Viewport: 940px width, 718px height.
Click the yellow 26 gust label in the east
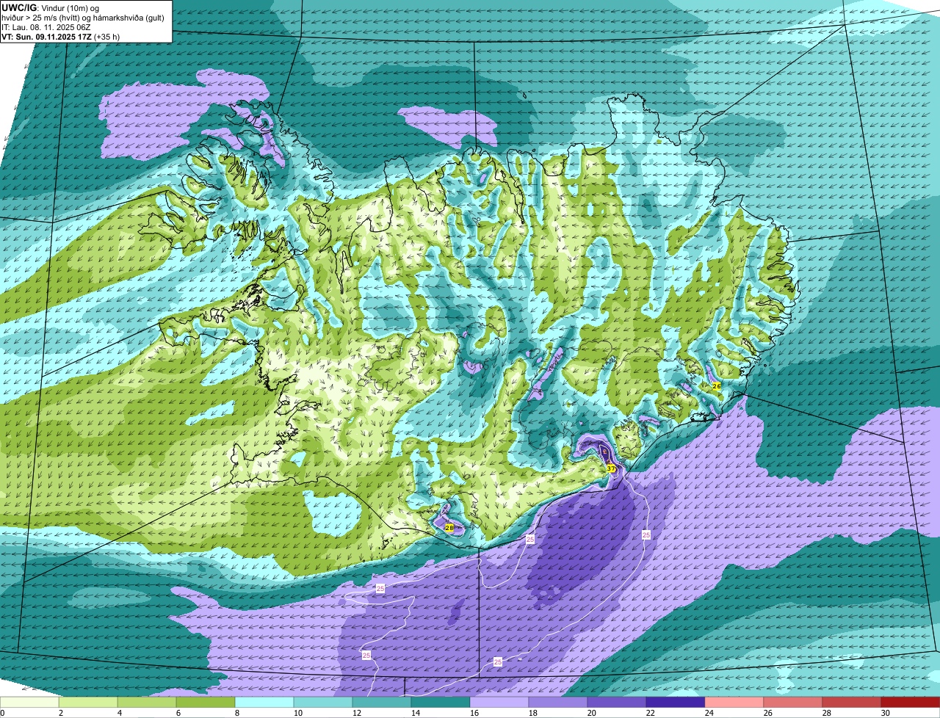pyautogui.click(x=717, y=385)
